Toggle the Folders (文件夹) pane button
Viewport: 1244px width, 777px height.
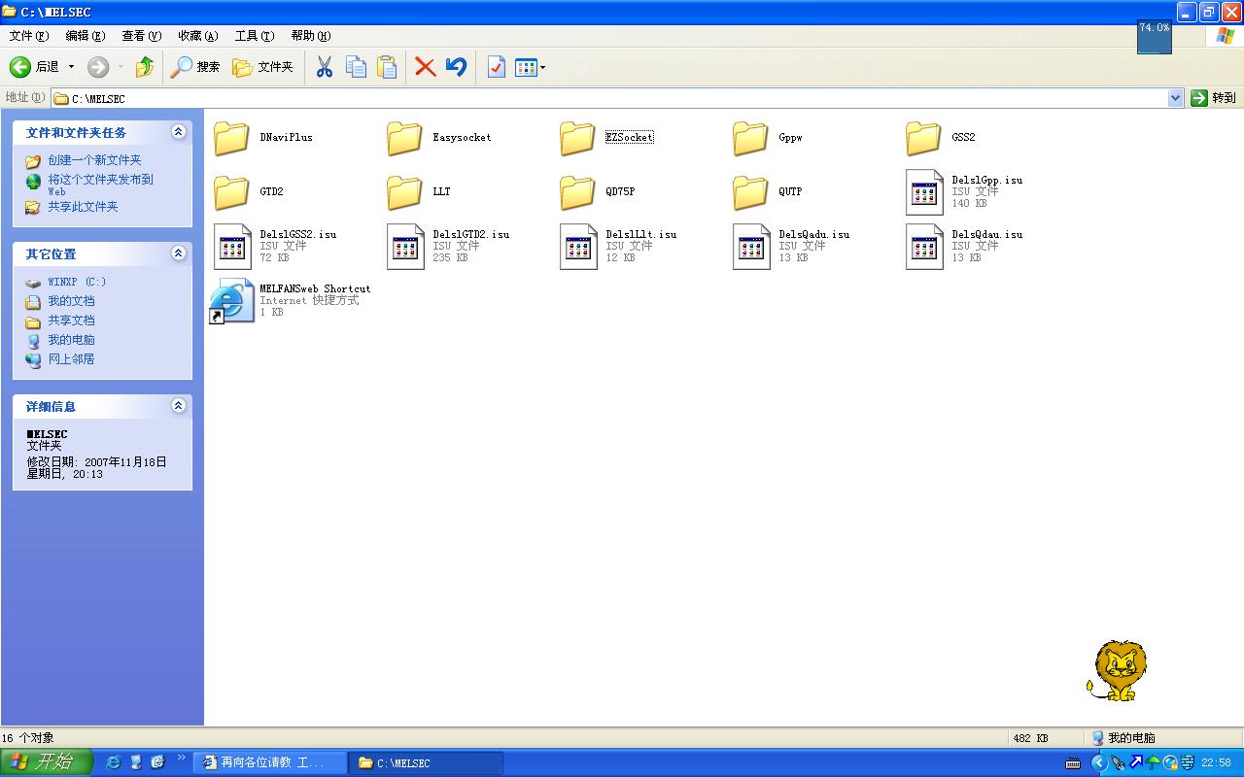click(x=262, y=67)
